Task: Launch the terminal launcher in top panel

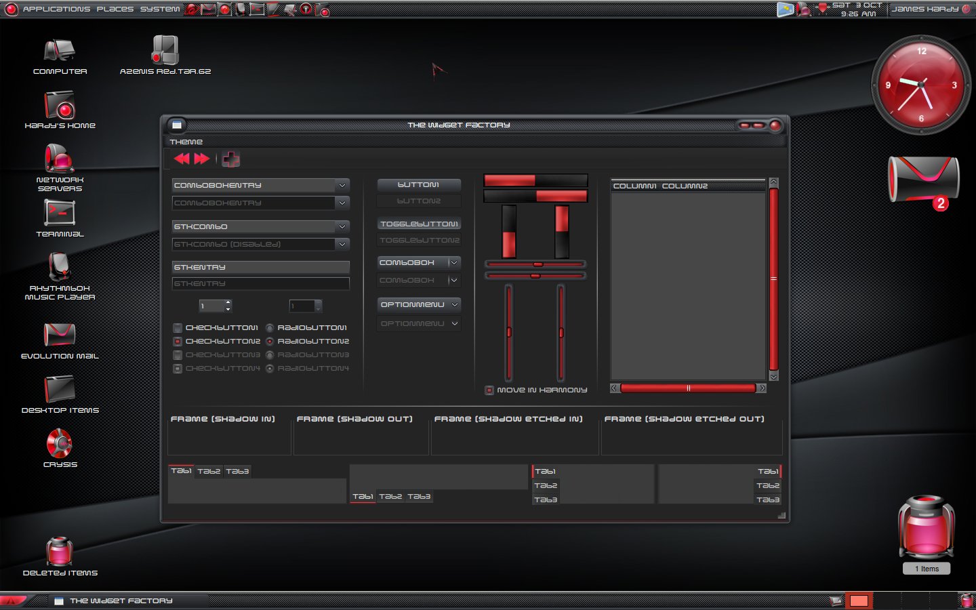Action: tap(257, 9)
